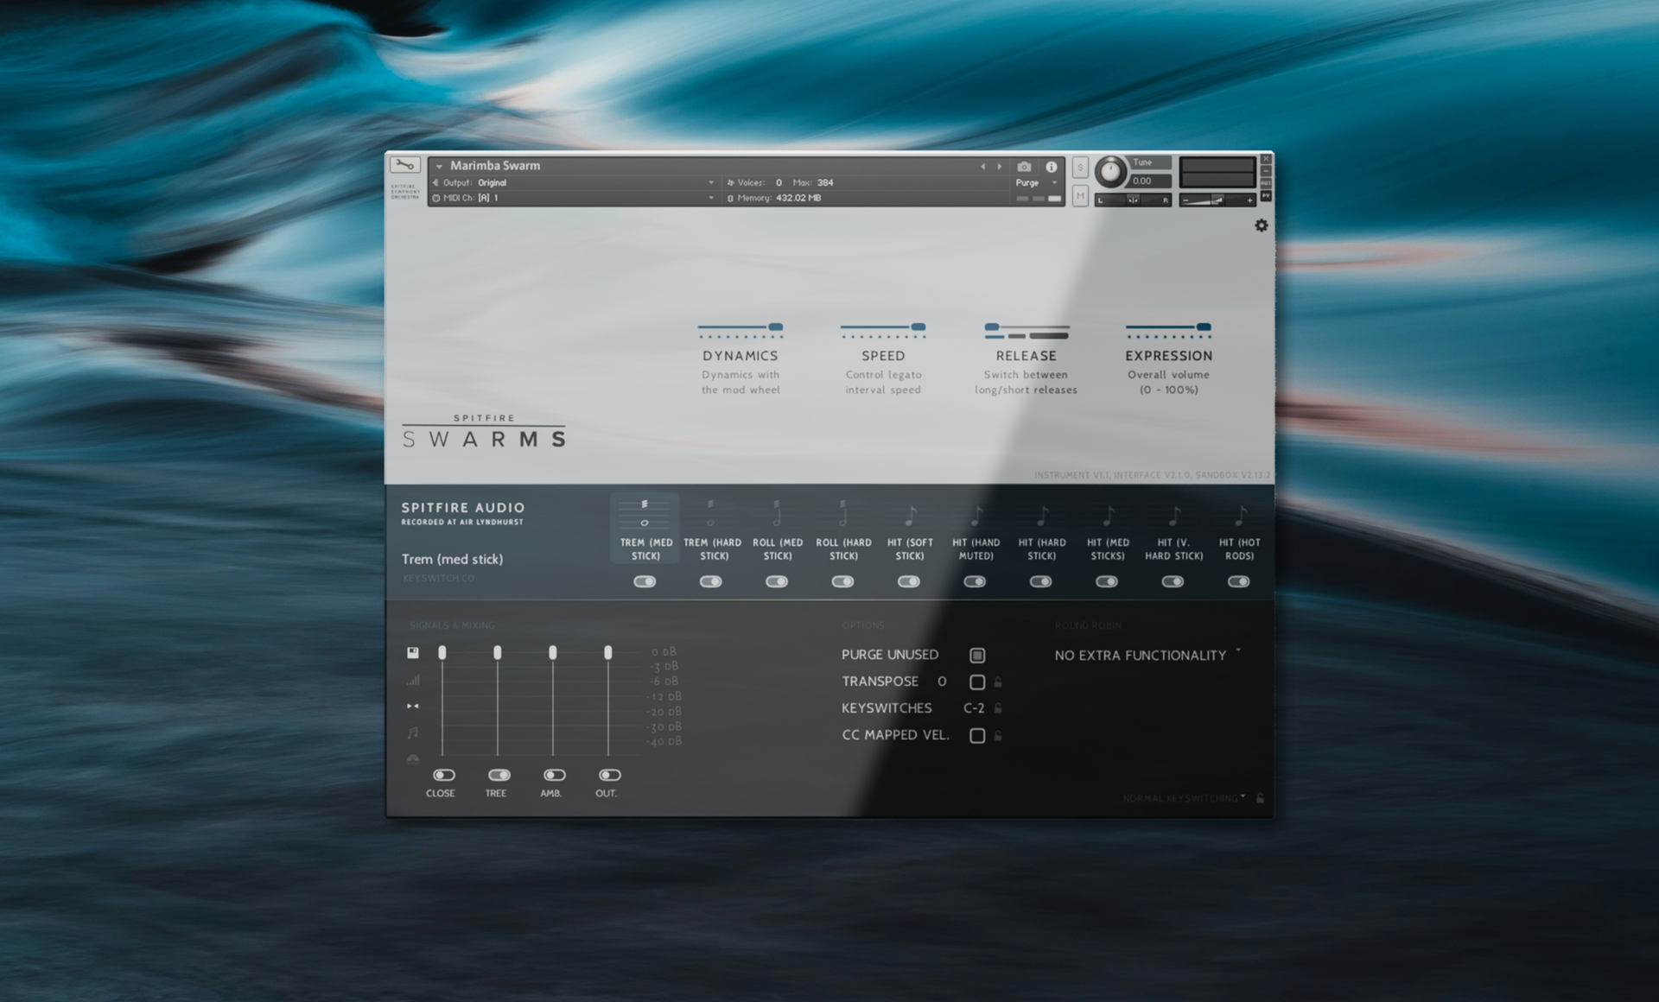
Task: Check the Purge Unused checkbox
Action: [x=977, y=656]
